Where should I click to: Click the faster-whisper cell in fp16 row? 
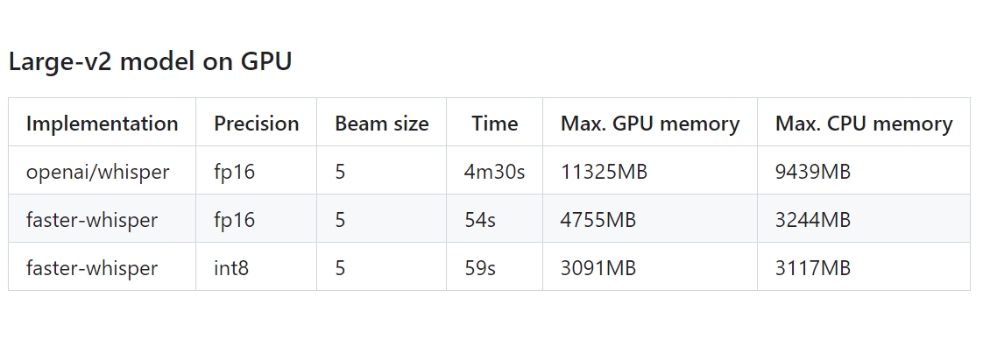91,220
